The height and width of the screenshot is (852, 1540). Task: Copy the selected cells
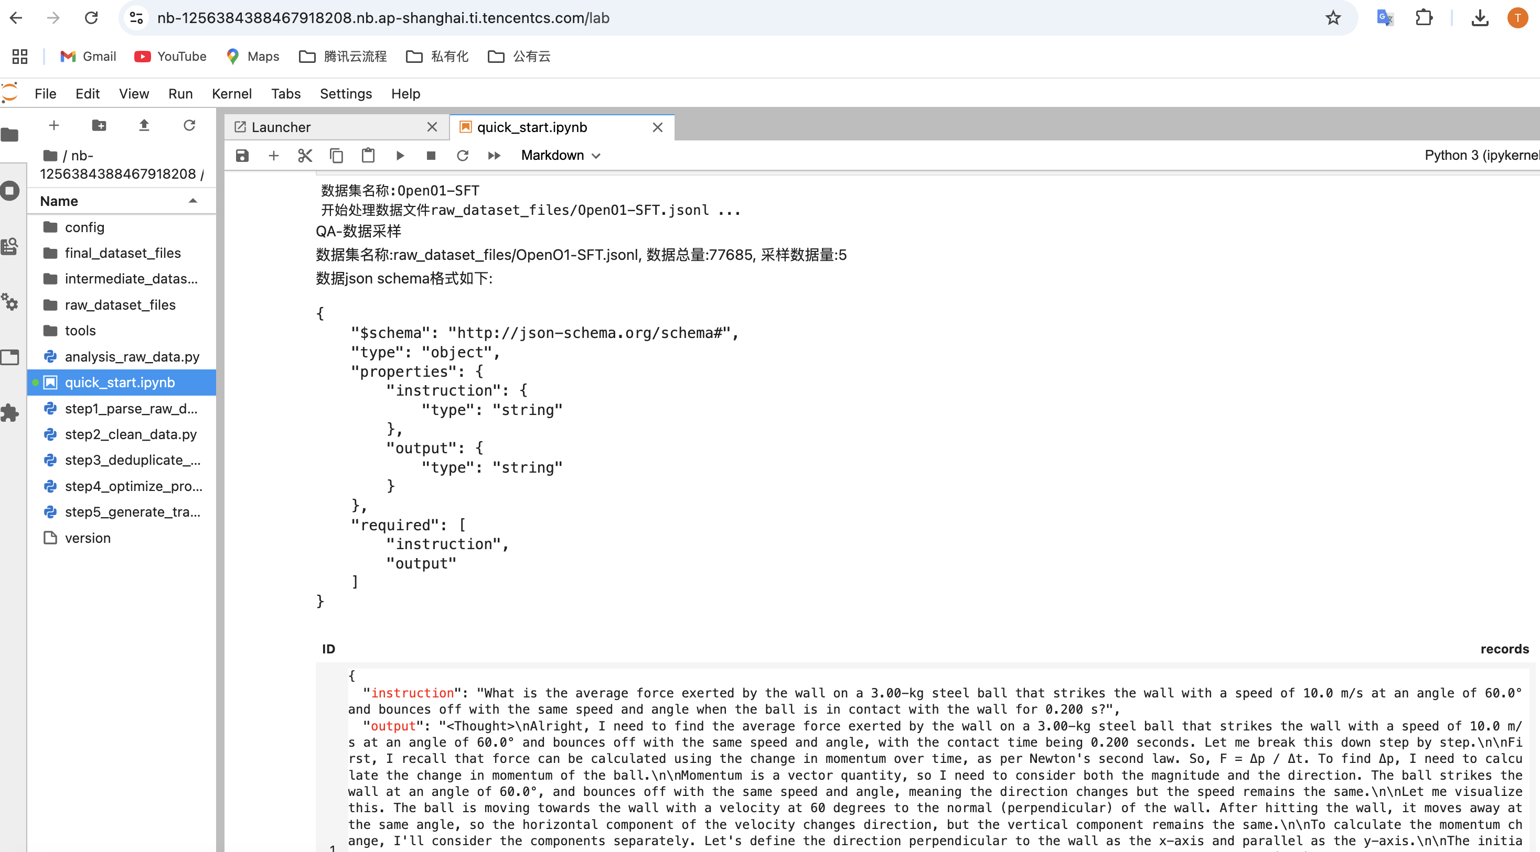(337, 156)
